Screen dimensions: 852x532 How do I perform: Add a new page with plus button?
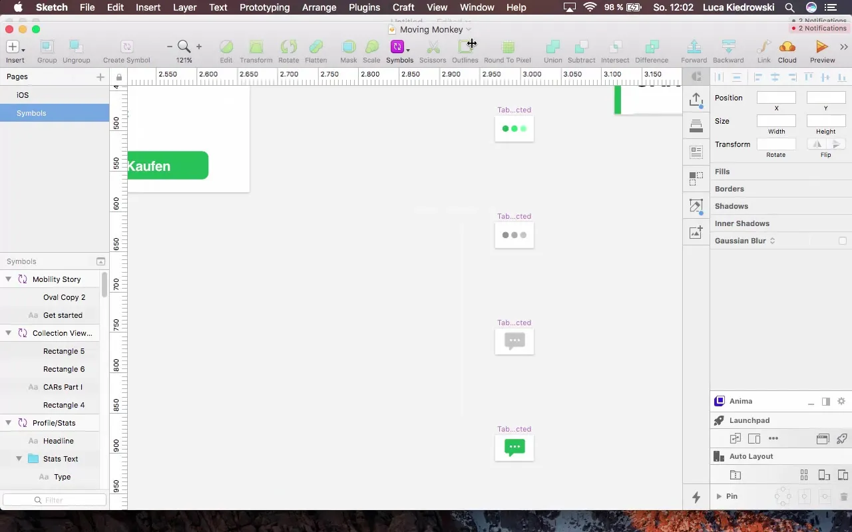pyautogui.click(x=101, y=77)
